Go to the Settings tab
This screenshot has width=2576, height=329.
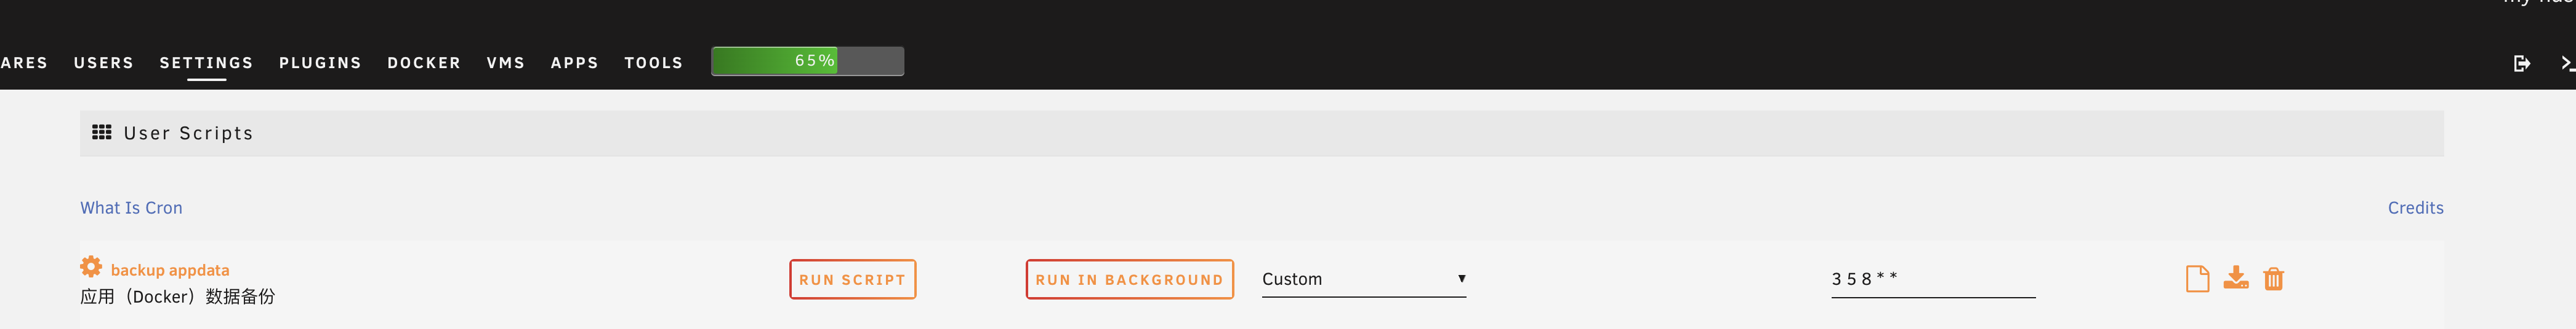pos(206,63)
